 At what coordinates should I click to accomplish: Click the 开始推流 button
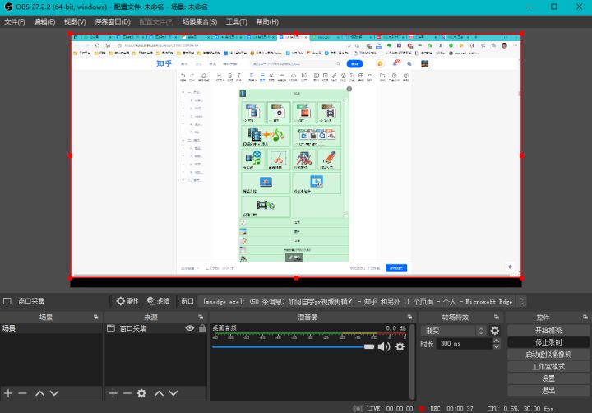548,330
